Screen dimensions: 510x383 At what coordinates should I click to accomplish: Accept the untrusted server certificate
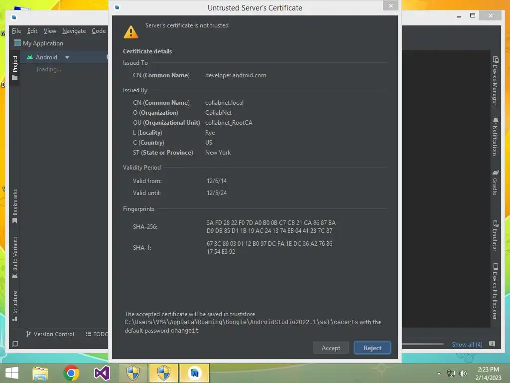pos(331,348)
